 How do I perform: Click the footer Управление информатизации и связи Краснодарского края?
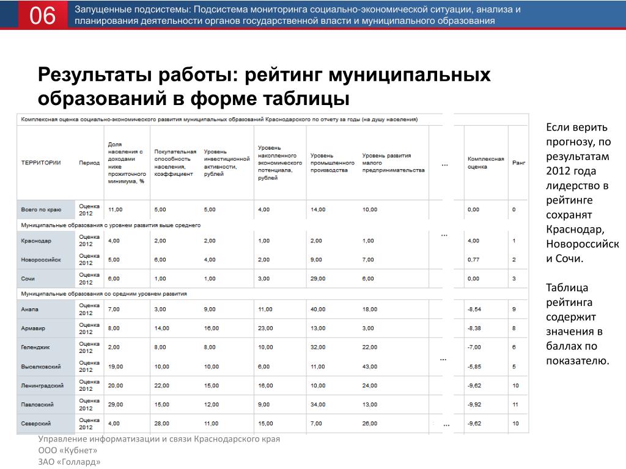coord(159,439)
